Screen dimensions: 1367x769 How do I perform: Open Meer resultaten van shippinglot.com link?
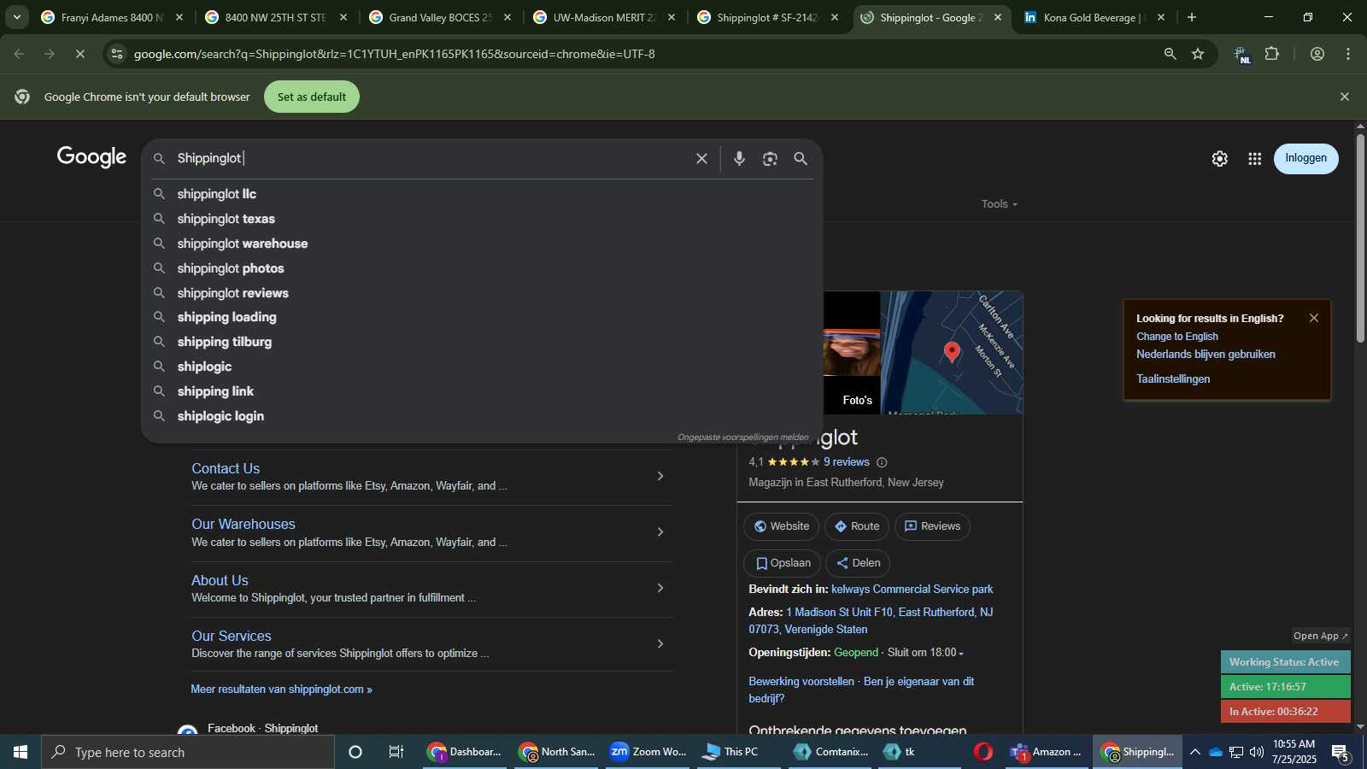click(281, 690)
